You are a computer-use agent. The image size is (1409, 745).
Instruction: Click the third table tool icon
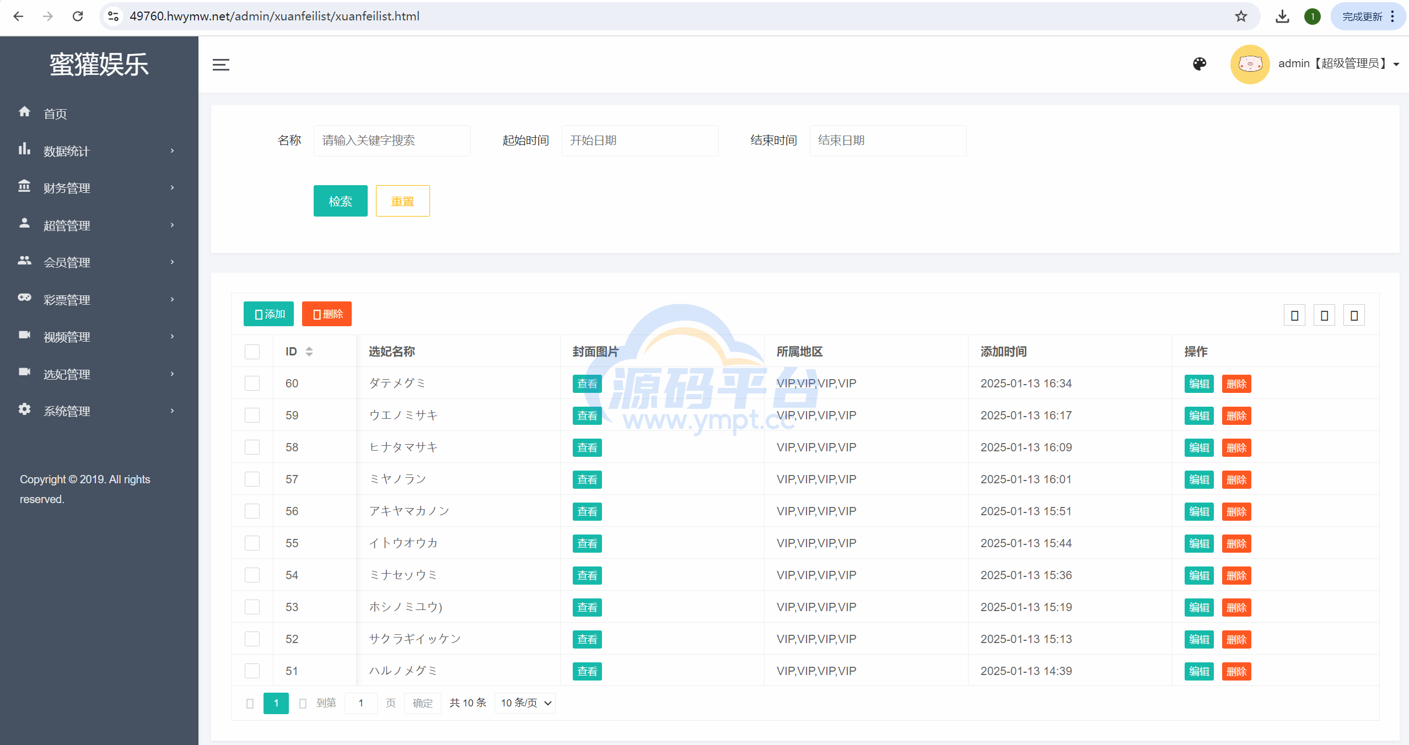[x=1354, y=315]
